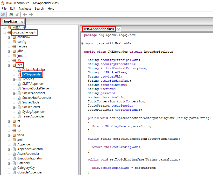Click the class icon beside SMTPAppender
Image resolution: width=213 pixels, height=175 pixels.
click(x=19, y=84)
